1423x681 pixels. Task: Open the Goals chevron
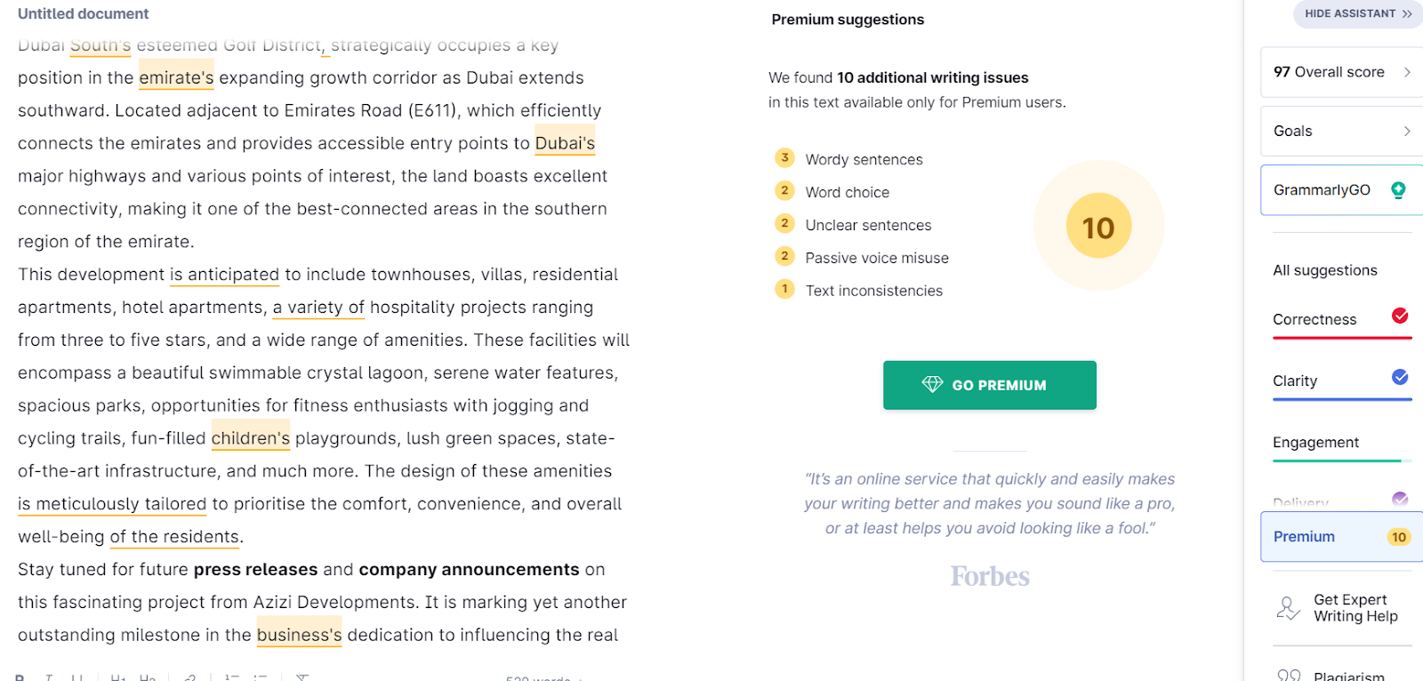[1407, 131]
